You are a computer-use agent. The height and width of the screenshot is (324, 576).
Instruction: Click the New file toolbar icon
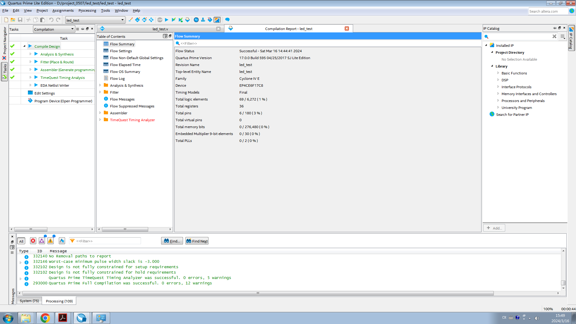point(6,20)
